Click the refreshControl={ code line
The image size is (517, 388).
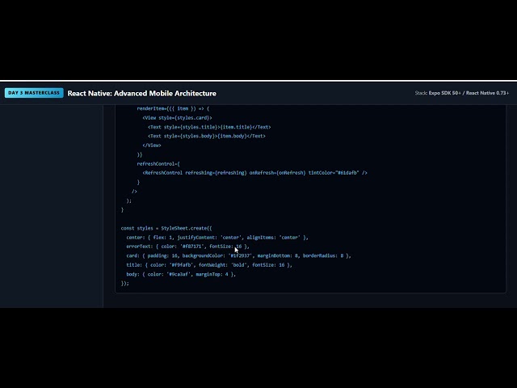click(x=158, y=163)
